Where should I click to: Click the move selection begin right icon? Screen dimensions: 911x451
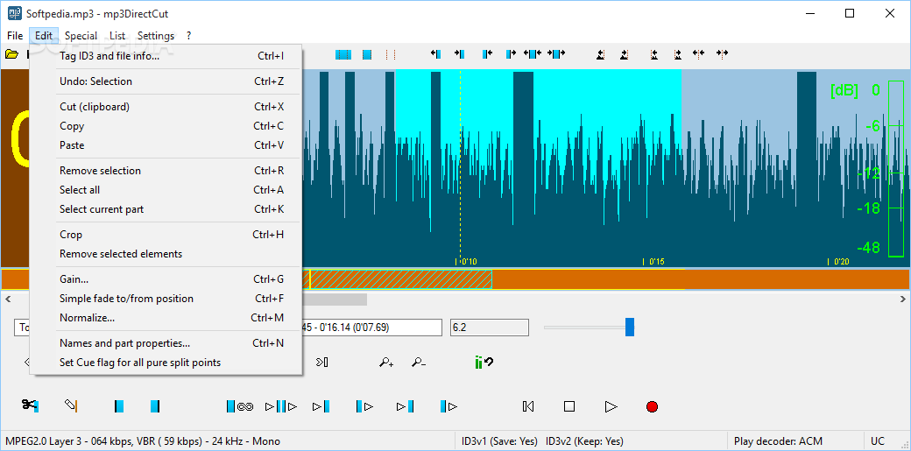click(459, 54)
